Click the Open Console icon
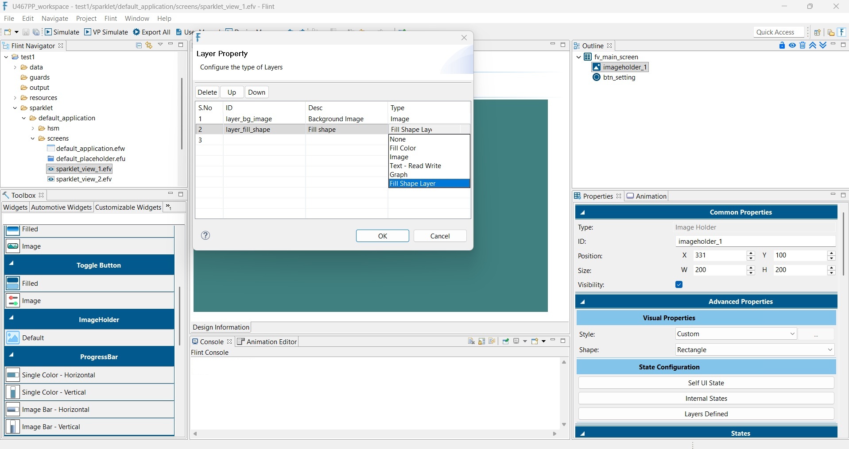The height and width of the screenshot is (449, 849). (535, 341)
